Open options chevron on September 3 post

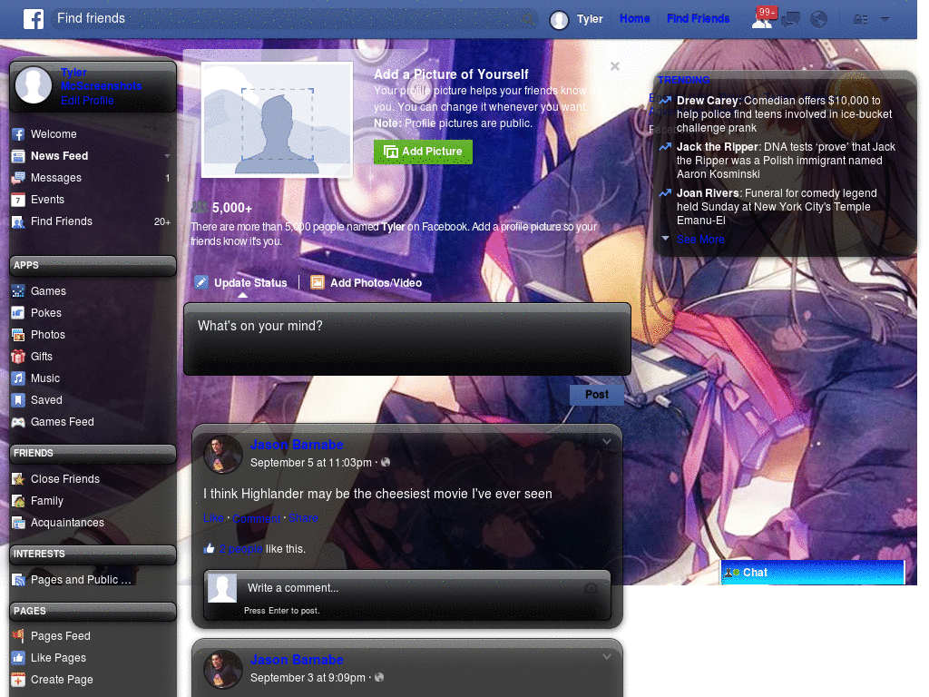click(x=607, y=657)
